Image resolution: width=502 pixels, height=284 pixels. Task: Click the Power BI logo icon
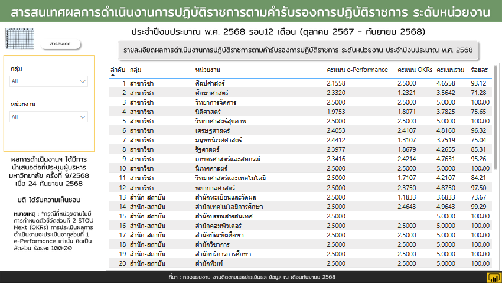[x=491, y=278]
